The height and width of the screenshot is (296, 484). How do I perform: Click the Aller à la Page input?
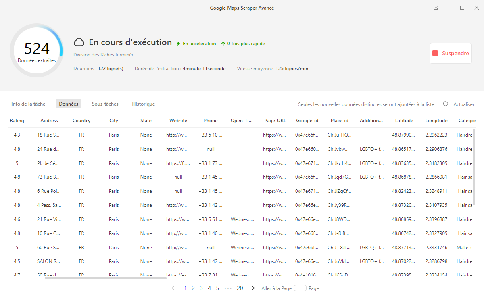coord(300,288)
